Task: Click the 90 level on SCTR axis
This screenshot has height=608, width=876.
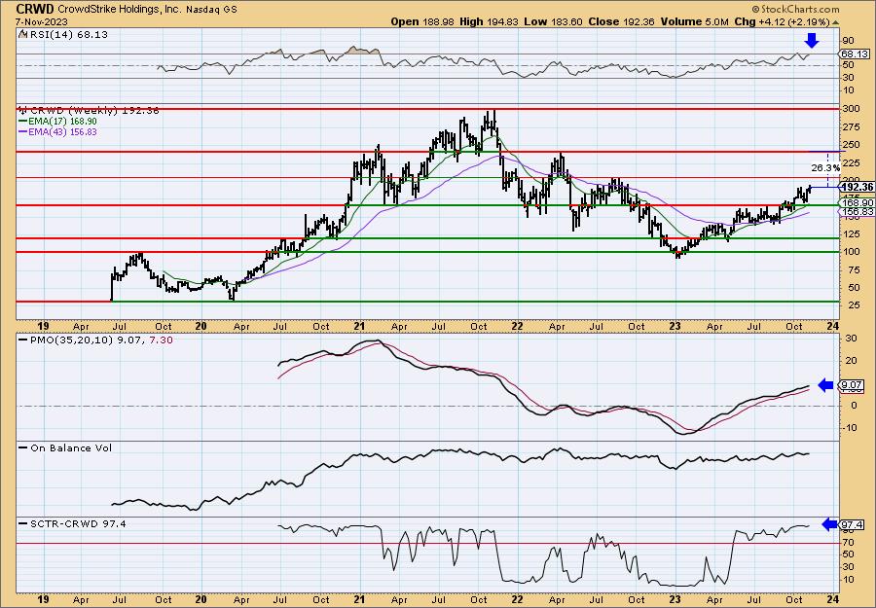Action: 849,530
